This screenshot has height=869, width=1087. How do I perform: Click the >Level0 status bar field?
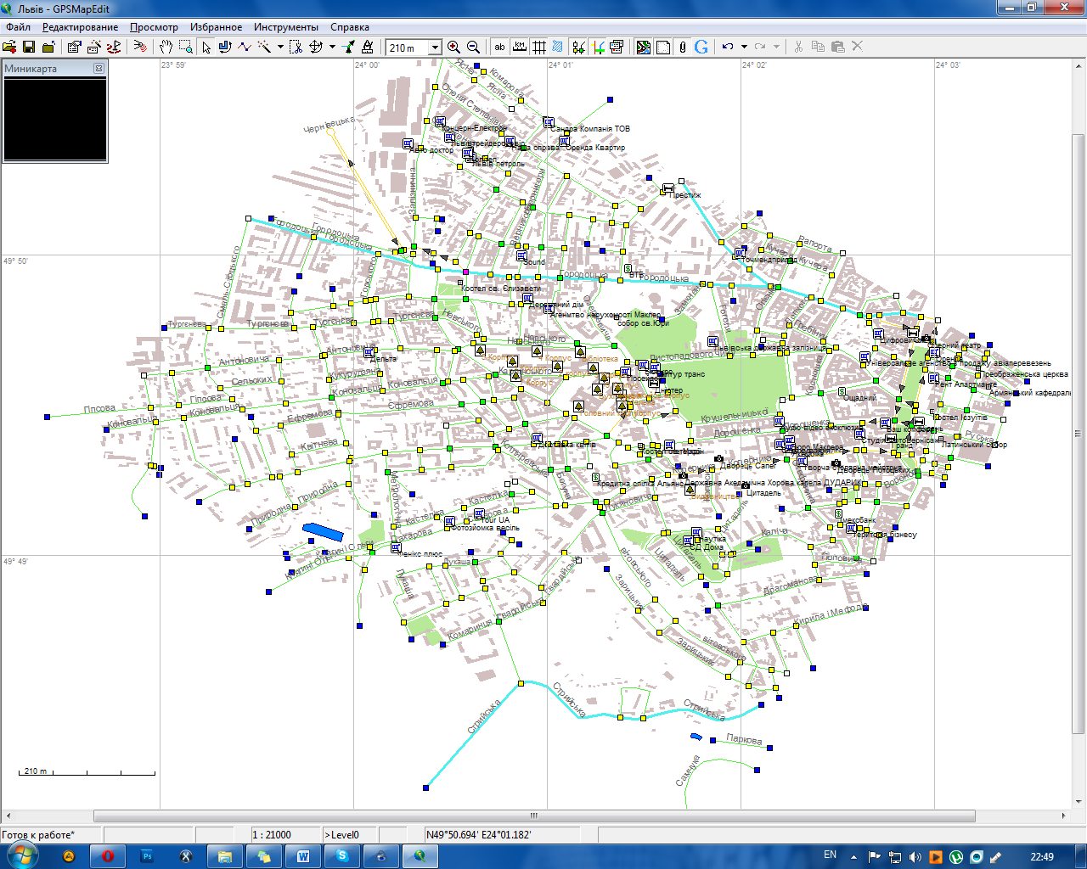[x=350, y=835]
